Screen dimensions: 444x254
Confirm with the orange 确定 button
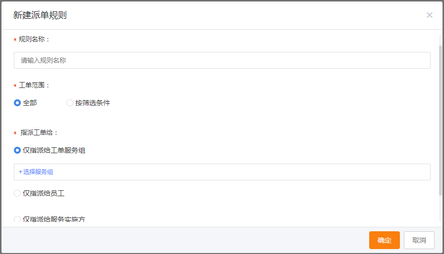384,240
